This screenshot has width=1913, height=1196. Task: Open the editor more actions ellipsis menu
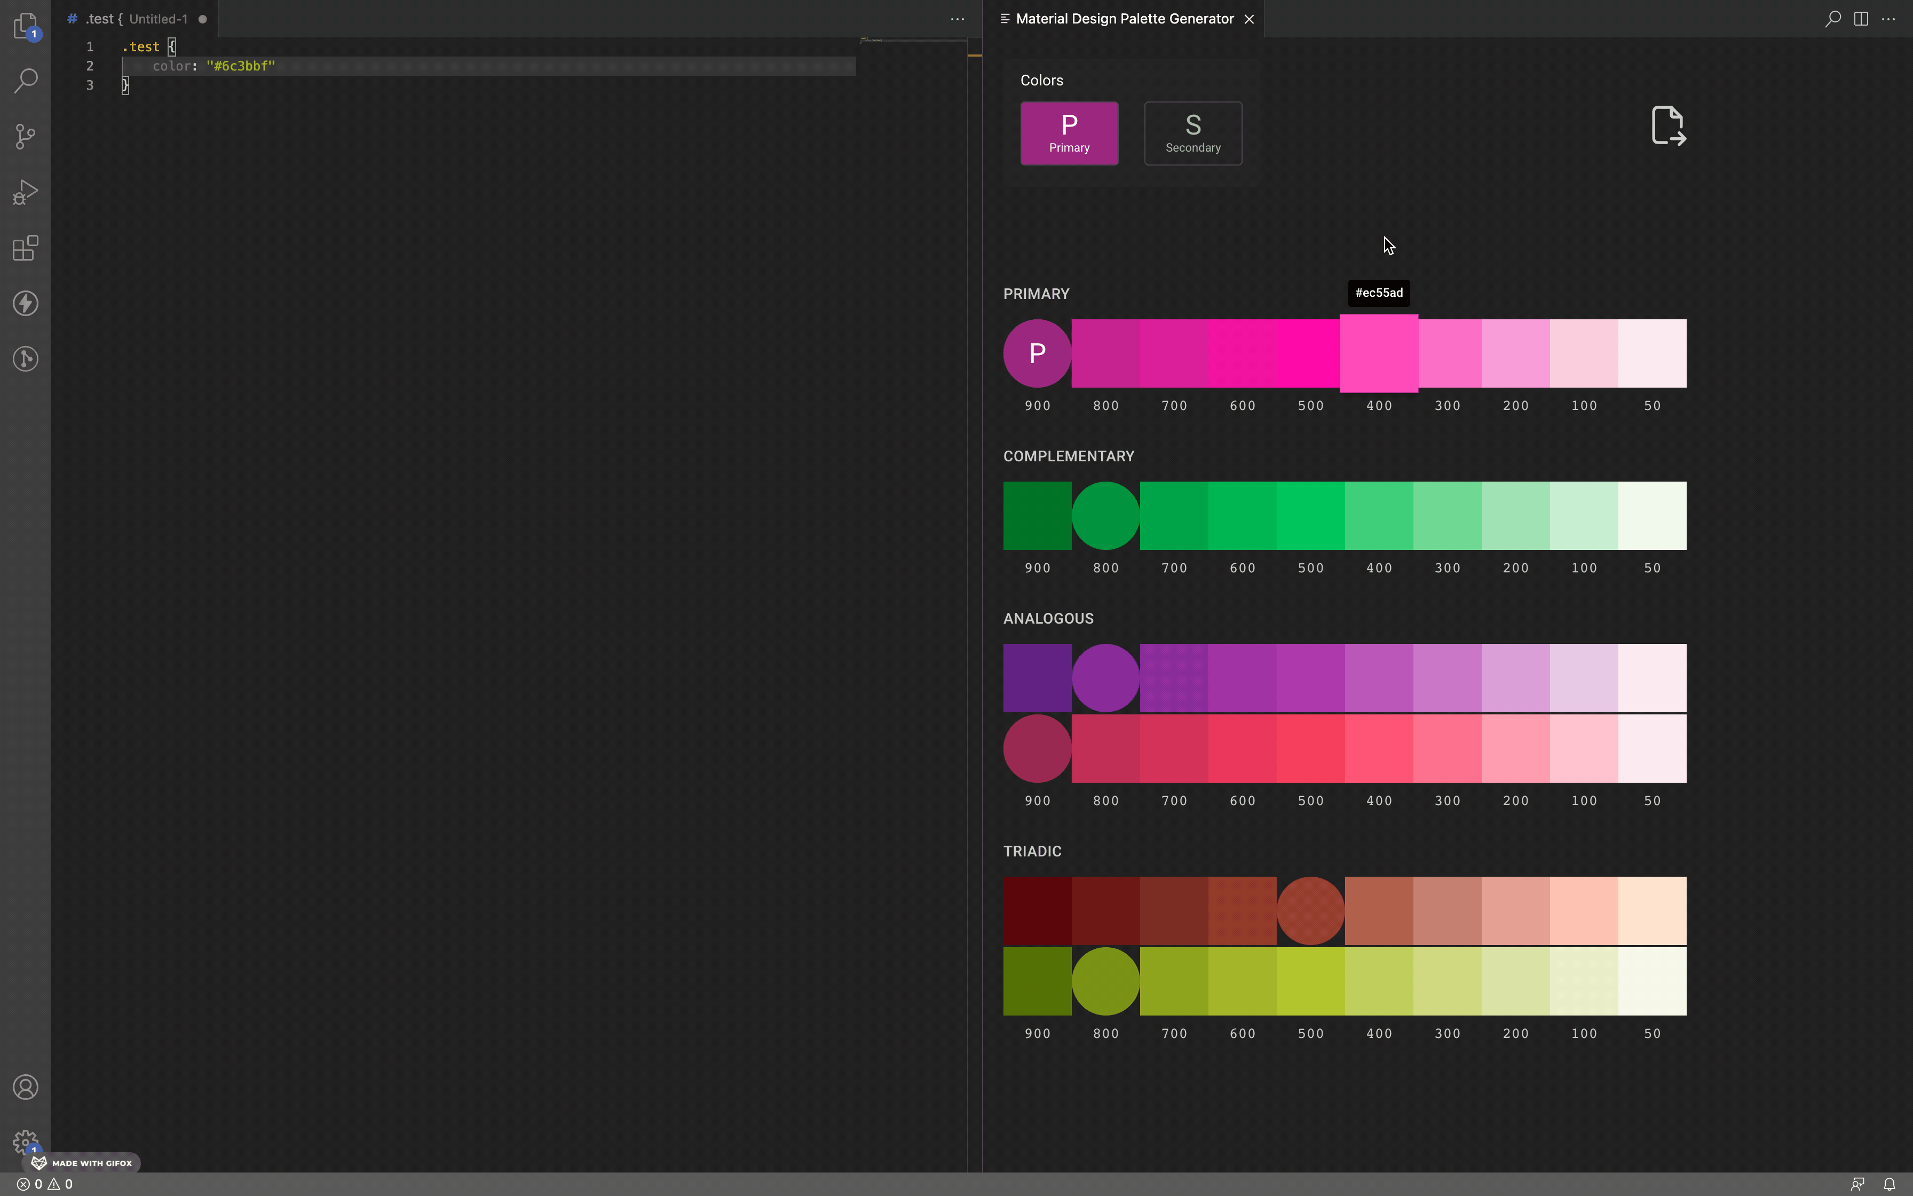[x=956, y=19]
